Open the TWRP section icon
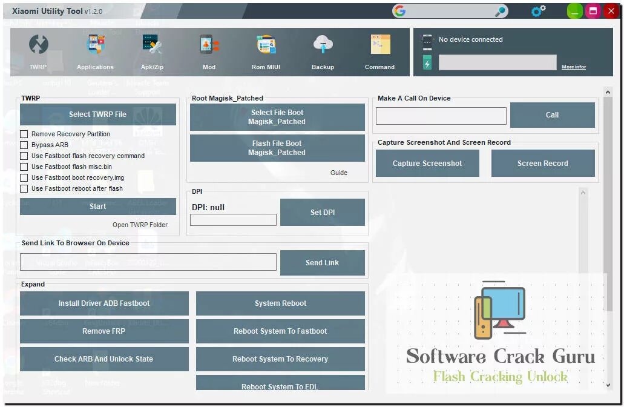The height and width of the screenshot is (407, 624). pos(38,45)
